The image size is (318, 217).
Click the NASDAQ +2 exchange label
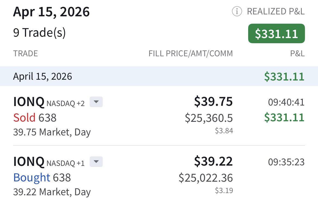coord(66,103)
